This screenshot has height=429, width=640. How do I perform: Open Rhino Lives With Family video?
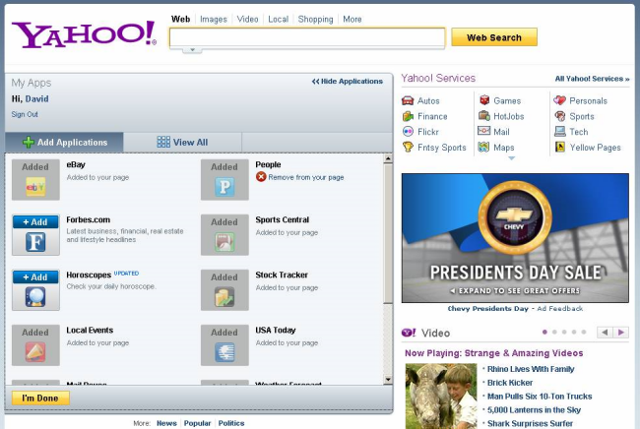click(531, 369)
